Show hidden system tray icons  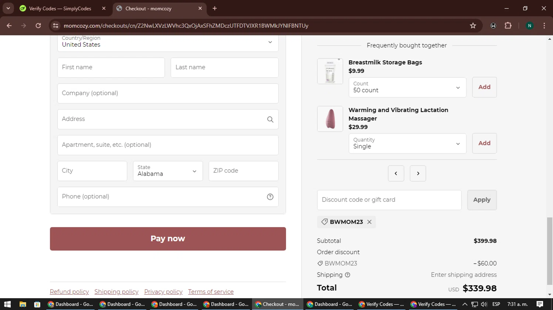(x=465, y=304)
